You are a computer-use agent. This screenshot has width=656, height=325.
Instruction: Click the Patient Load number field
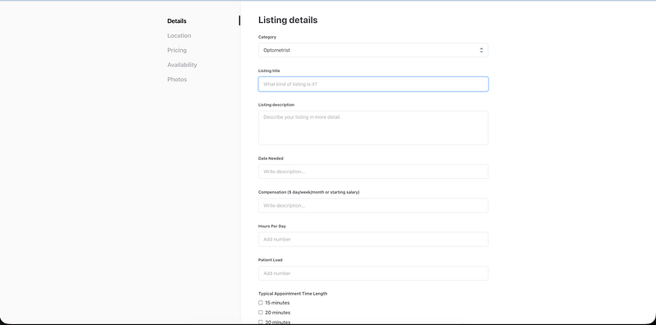373,273
